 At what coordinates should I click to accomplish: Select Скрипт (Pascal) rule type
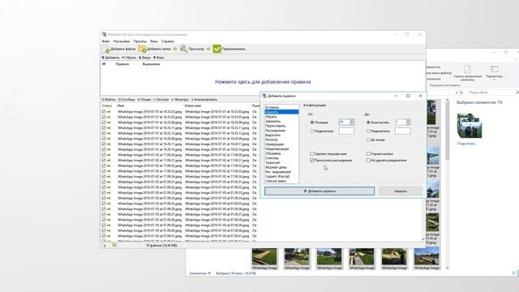[281, 177]
